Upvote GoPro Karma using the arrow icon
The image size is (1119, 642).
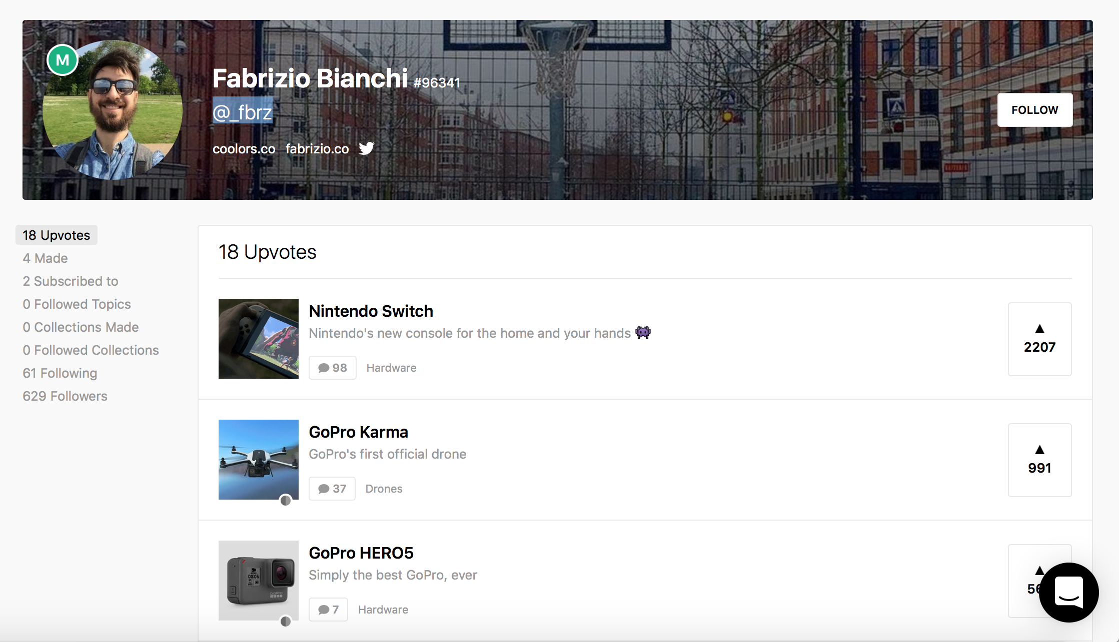(1039, 450)
